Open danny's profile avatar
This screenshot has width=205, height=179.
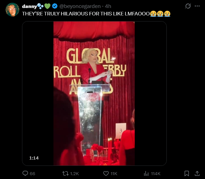(x=12, y=10)
